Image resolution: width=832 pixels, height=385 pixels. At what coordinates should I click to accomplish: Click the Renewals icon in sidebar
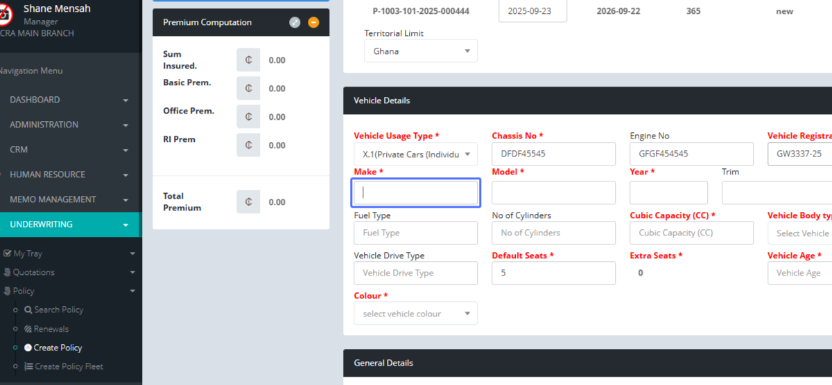click(x=28, y=329)
